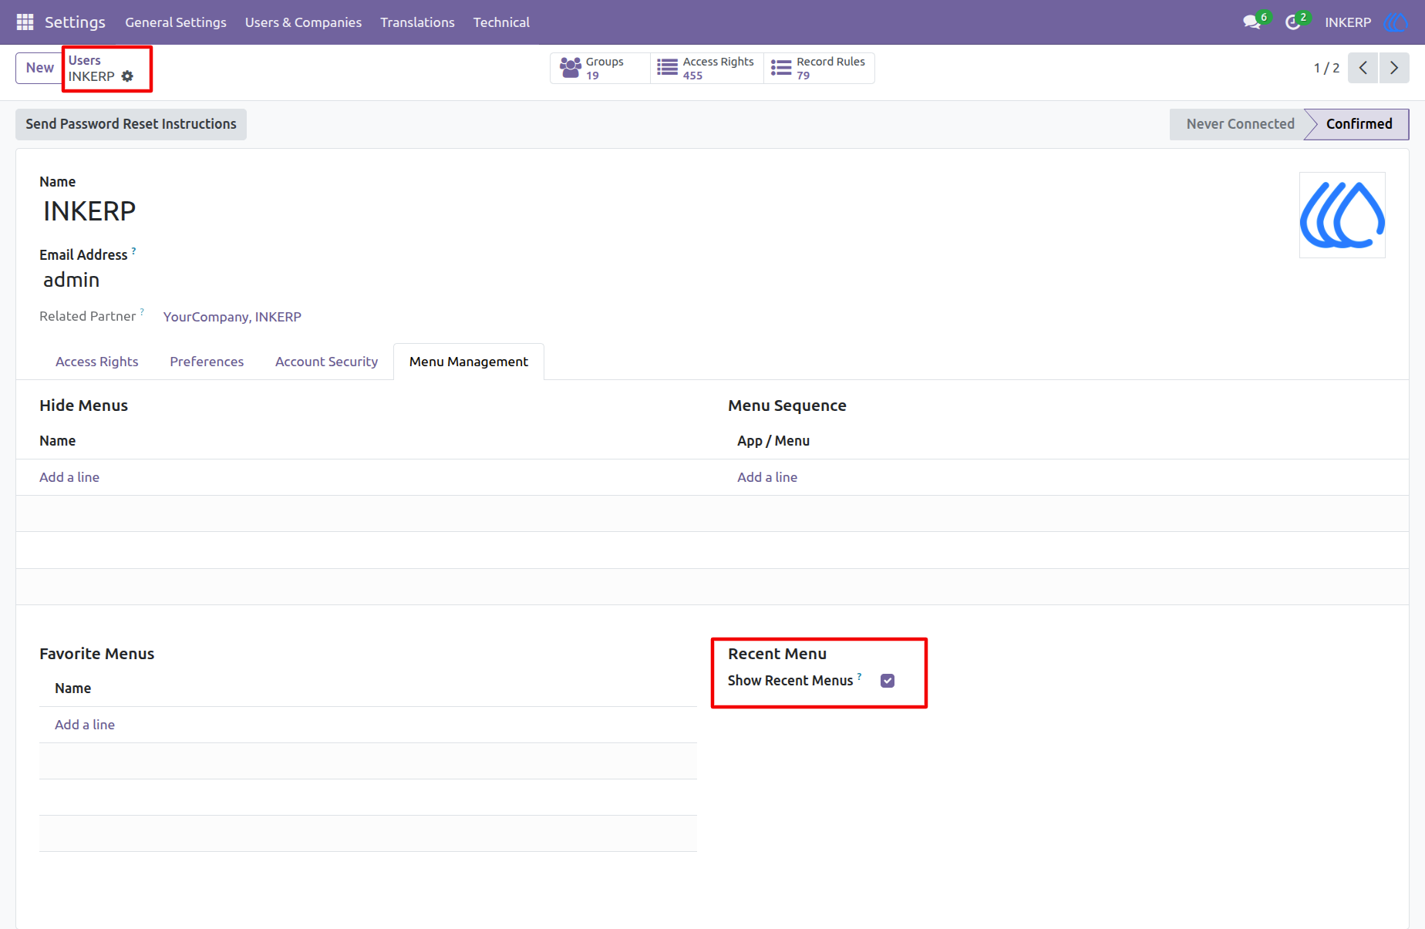Click the gear actions icon beside INKERP
This screenshot has height=929, width=1425.
click(127, 76)
